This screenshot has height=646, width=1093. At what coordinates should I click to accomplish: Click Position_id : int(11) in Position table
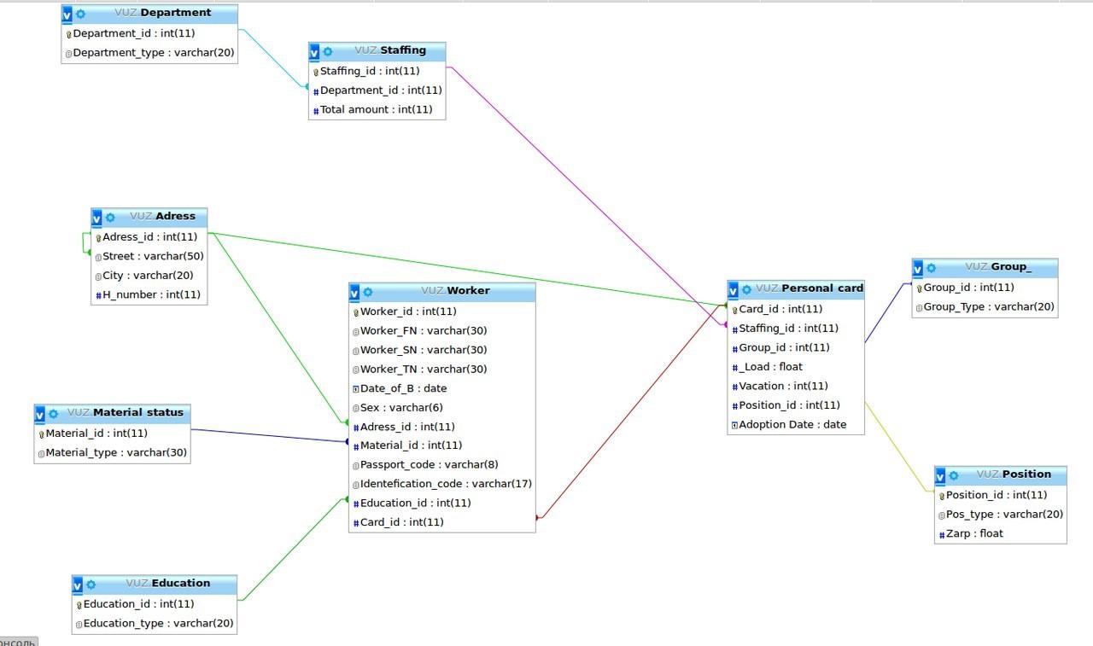1001,496
